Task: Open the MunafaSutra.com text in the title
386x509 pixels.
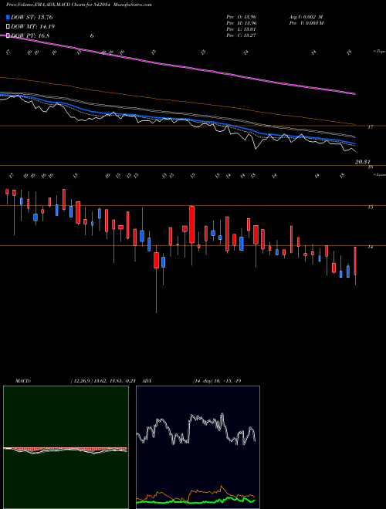Action: [x=134, y=5]
